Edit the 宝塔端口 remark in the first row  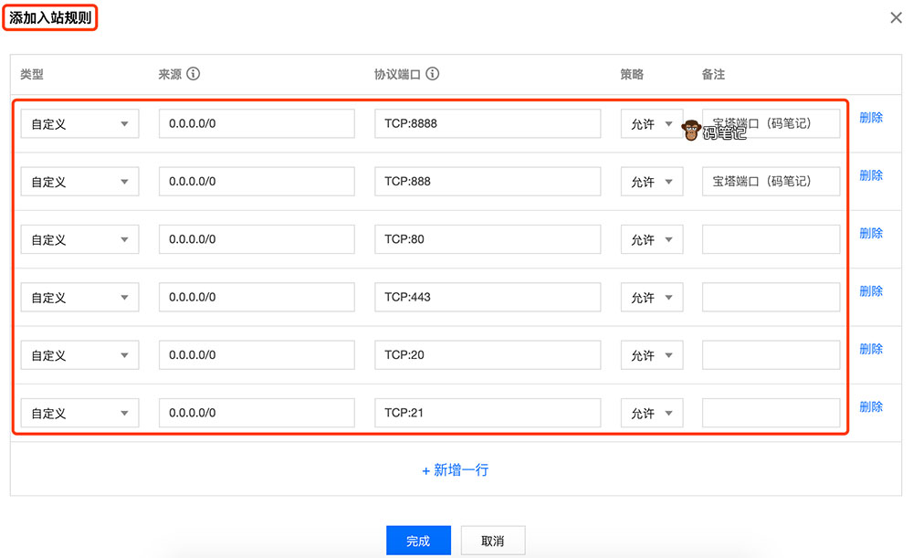[x=771, y=122]
